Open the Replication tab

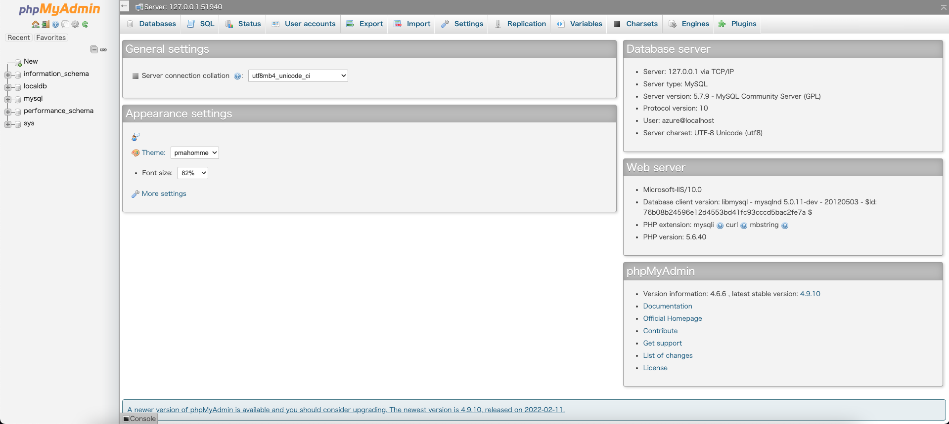click(x=520, y=24)
